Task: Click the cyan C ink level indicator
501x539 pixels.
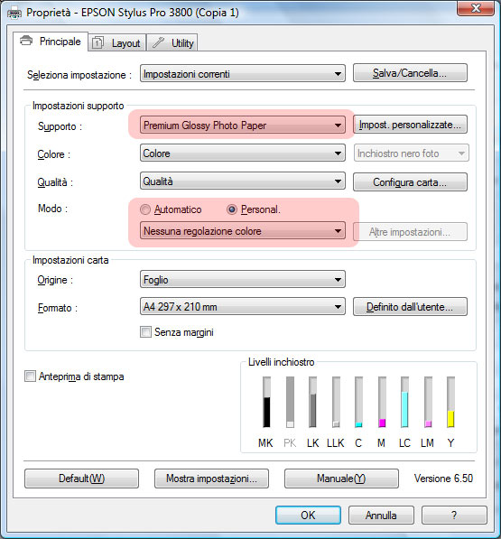Action: tap(358, 402)
